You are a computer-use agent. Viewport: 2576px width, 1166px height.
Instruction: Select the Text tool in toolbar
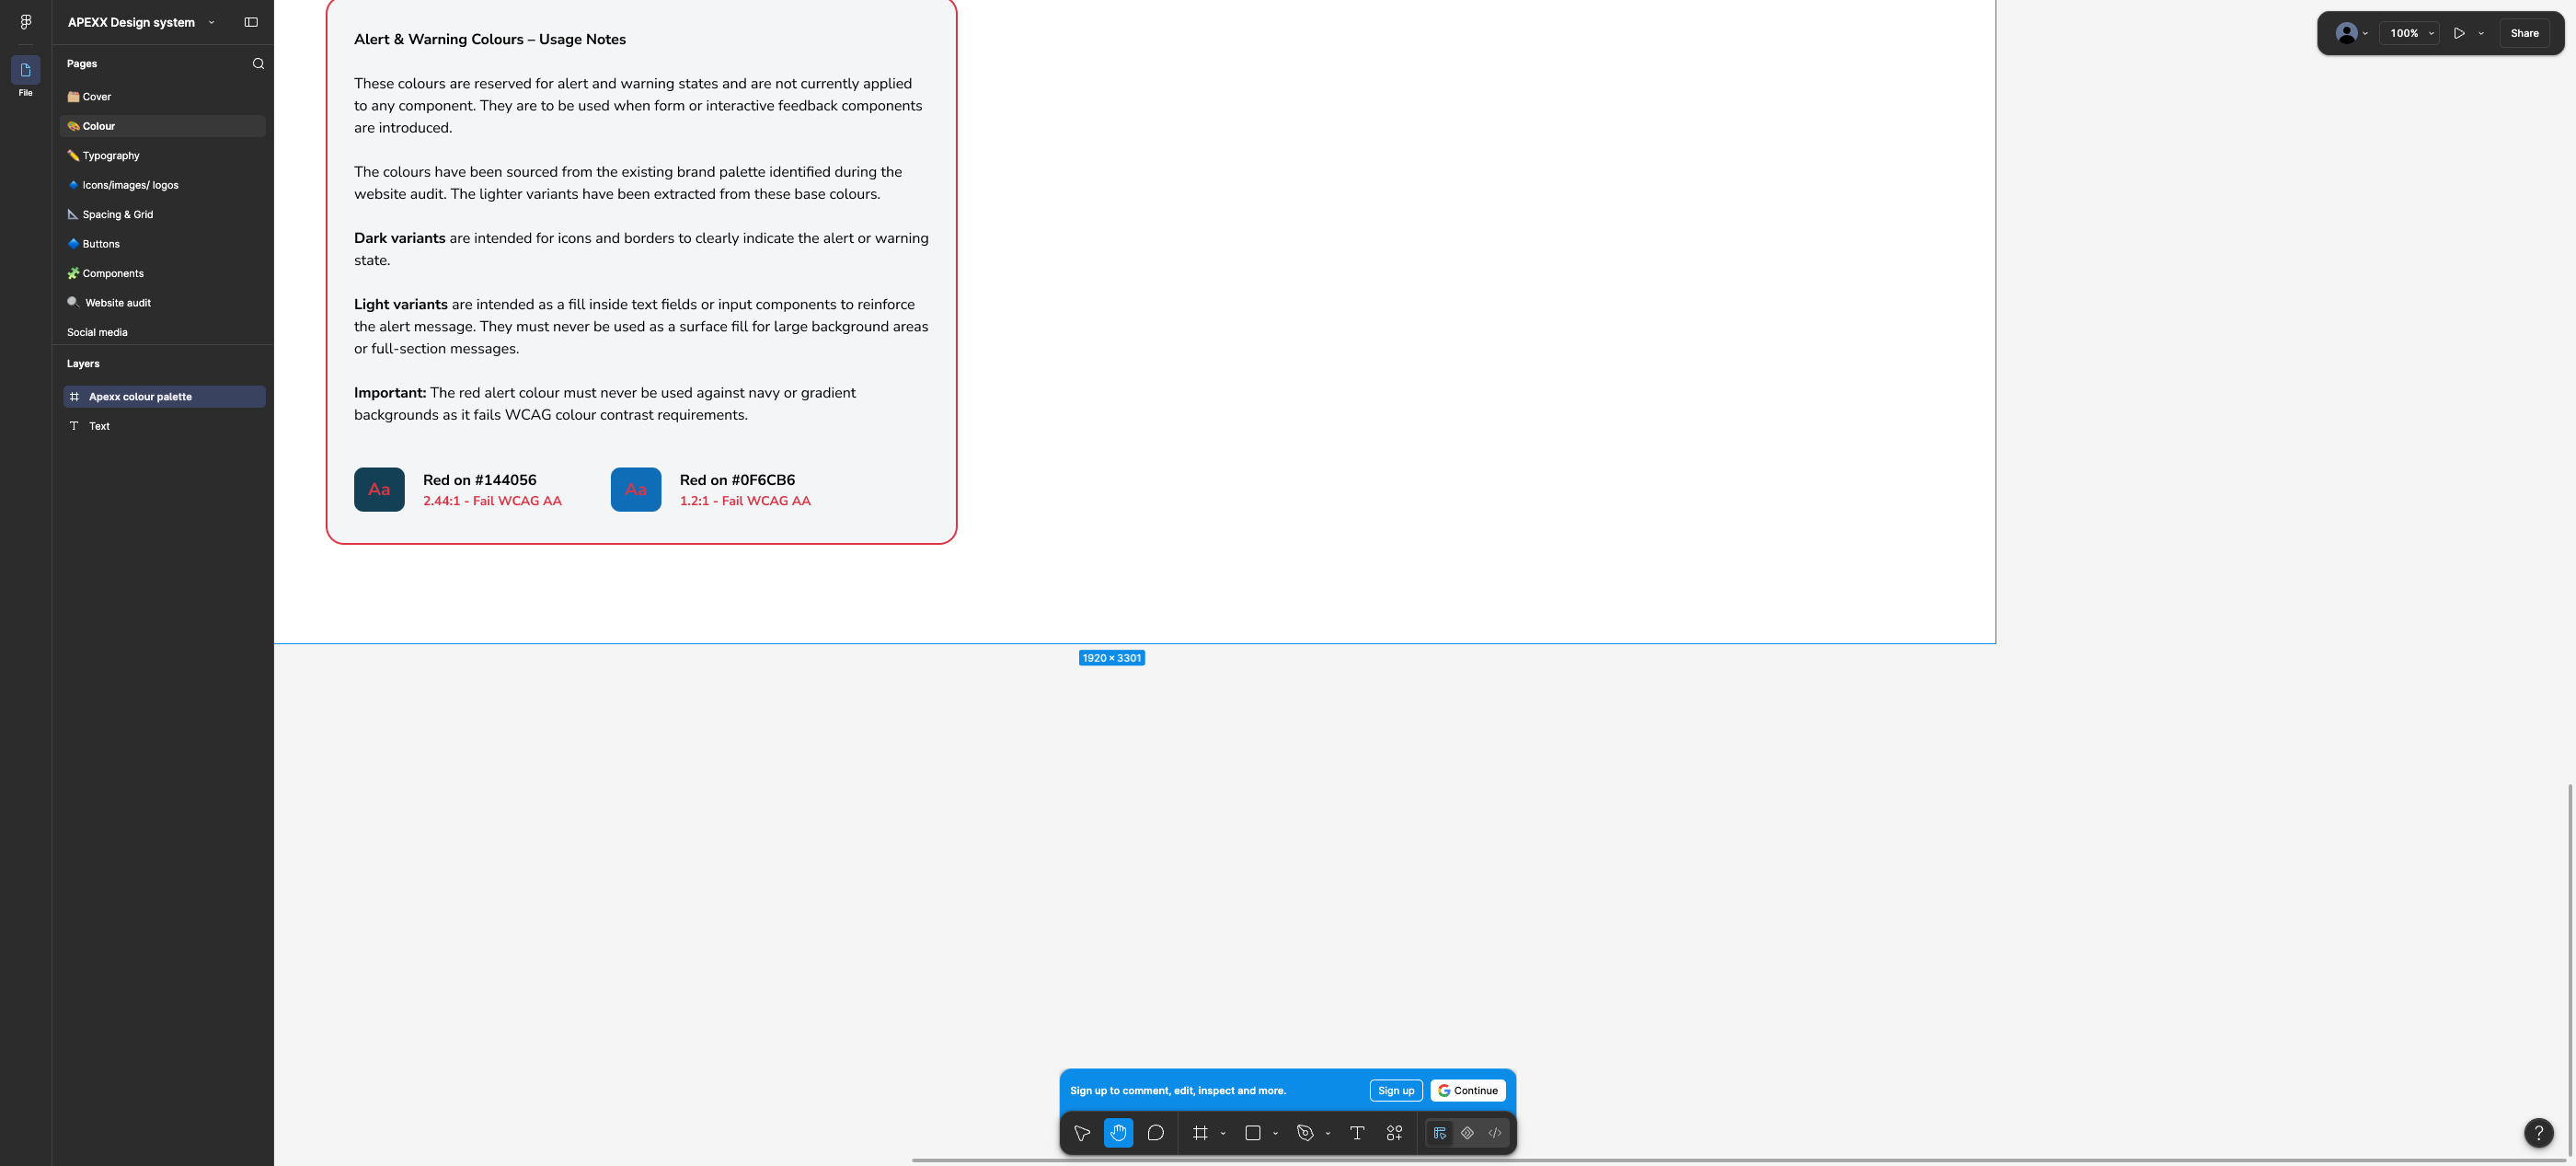click(x=1357, y=1133)
